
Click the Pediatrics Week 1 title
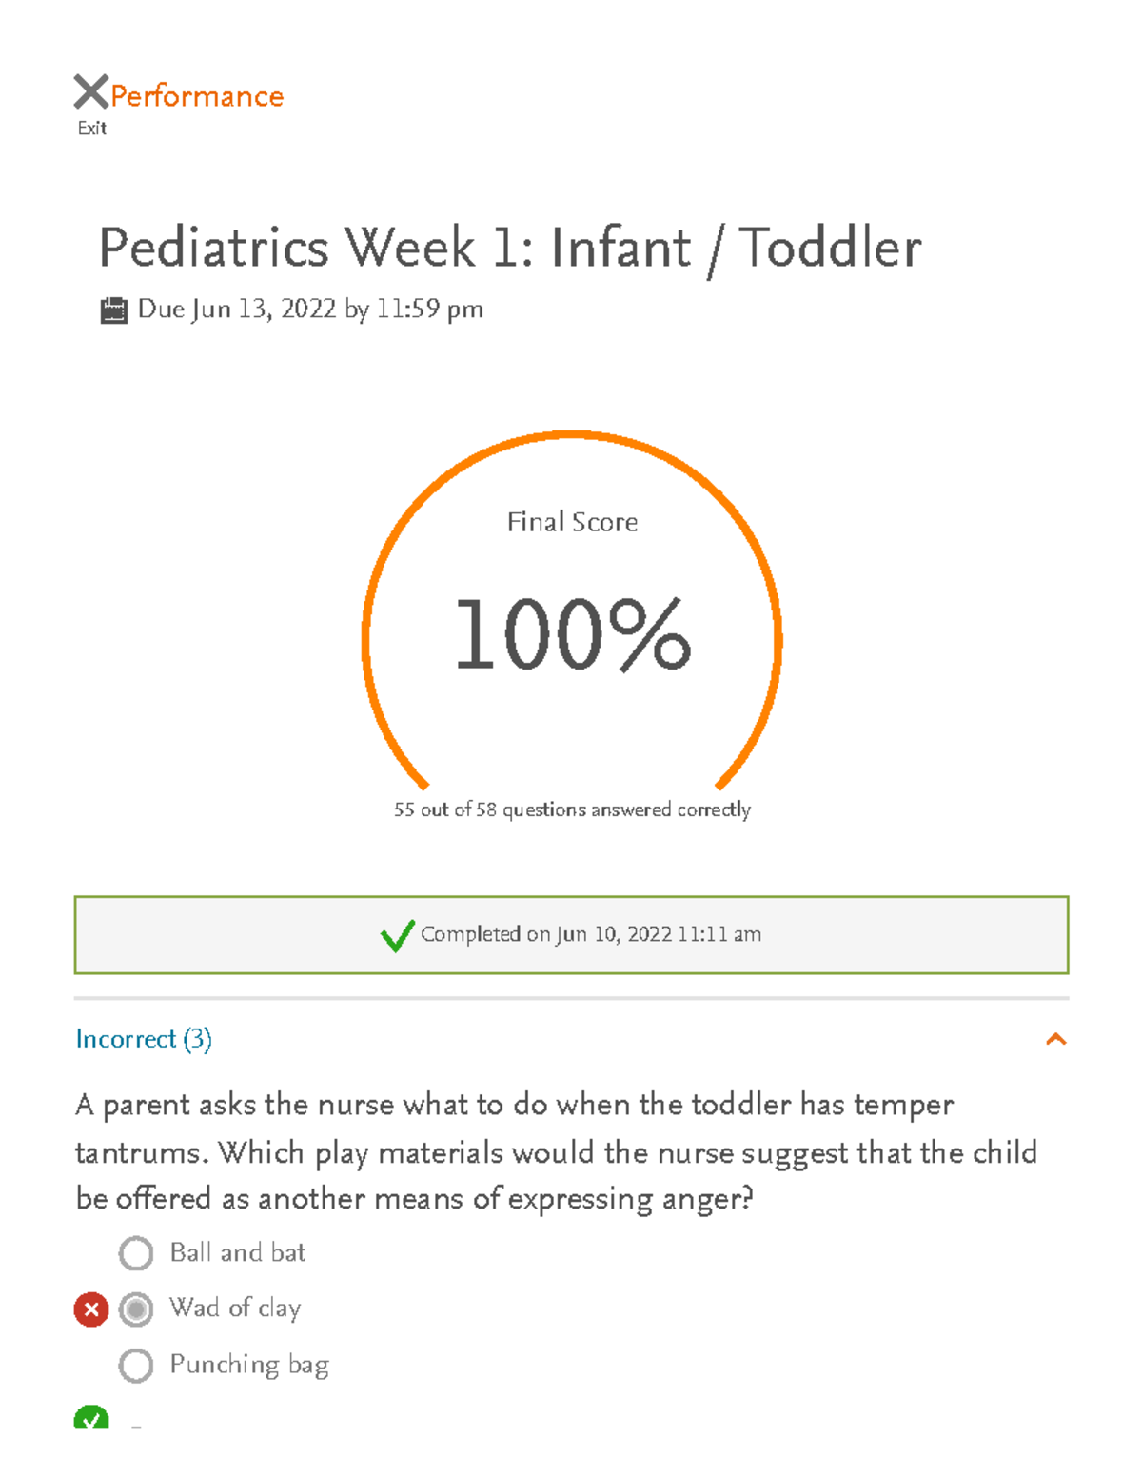click(511, 249)
